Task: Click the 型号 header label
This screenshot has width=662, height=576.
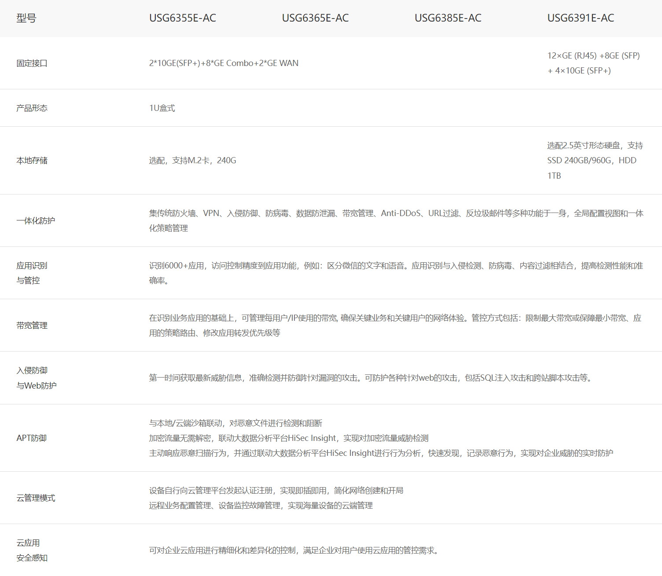Action: tap(26, 18)
